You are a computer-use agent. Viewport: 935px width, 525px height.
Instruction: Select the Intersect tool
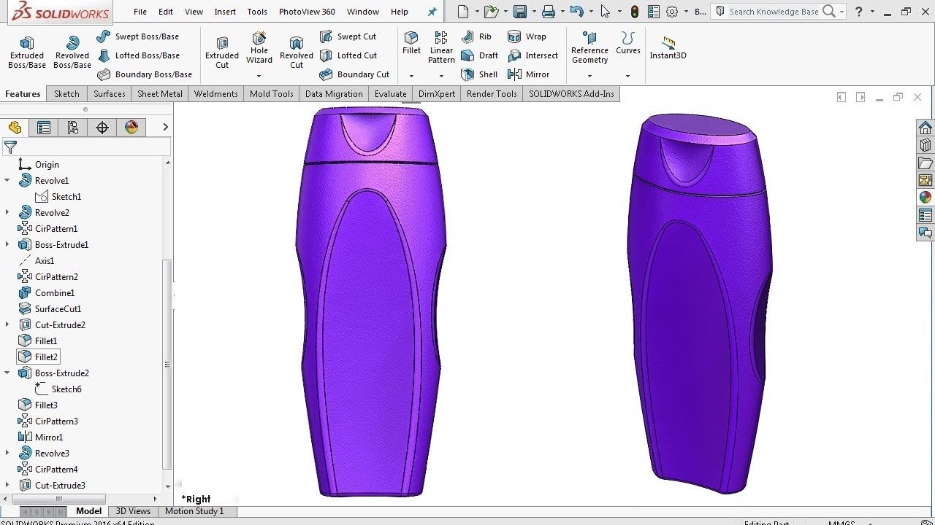point(533,55)
